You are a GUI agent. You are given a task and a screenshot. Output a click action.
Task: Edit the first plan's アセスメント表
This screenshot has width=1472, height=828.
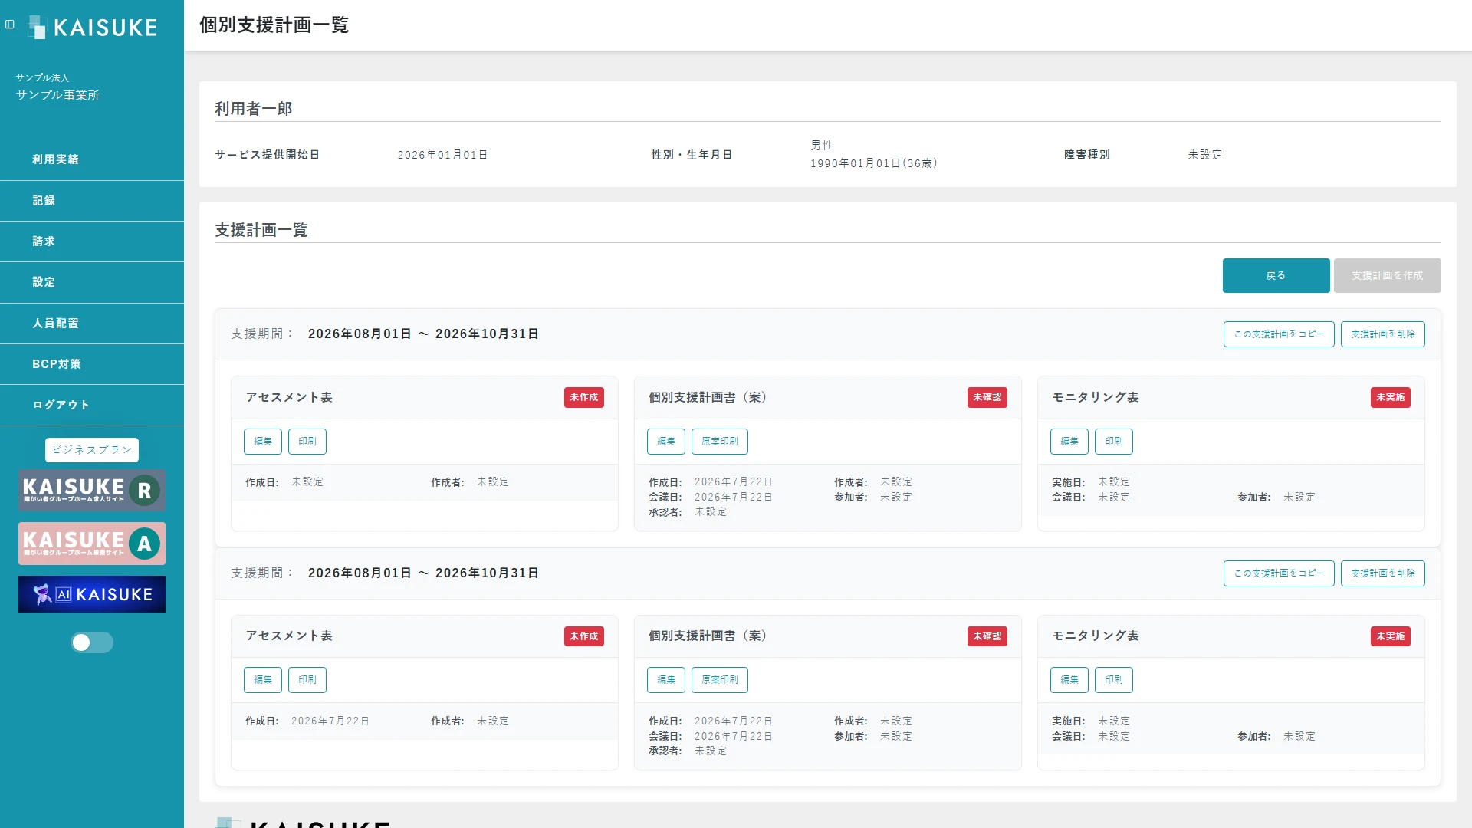click(263, 442)
